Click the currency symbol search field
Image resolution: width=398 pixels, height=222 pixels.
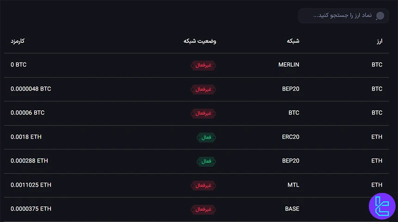340,16
